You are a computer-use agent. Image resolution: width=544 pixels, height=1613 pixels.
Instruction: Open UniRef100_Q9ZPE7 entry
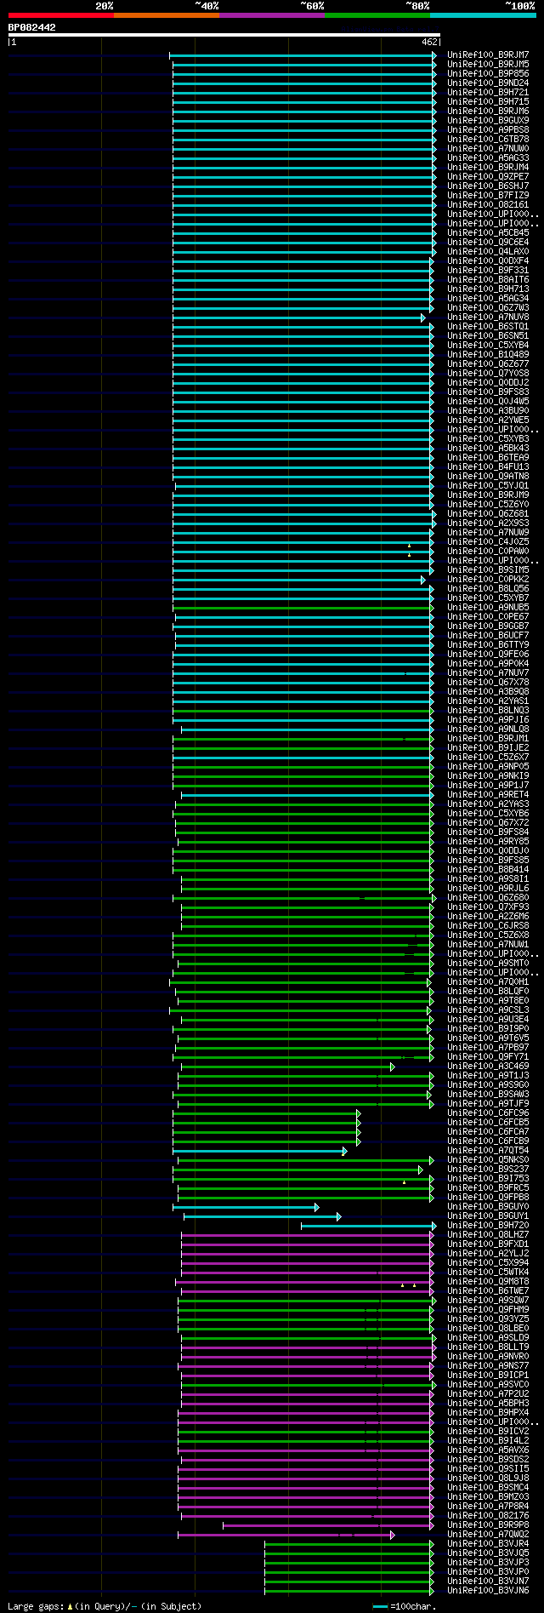point(488,177)
